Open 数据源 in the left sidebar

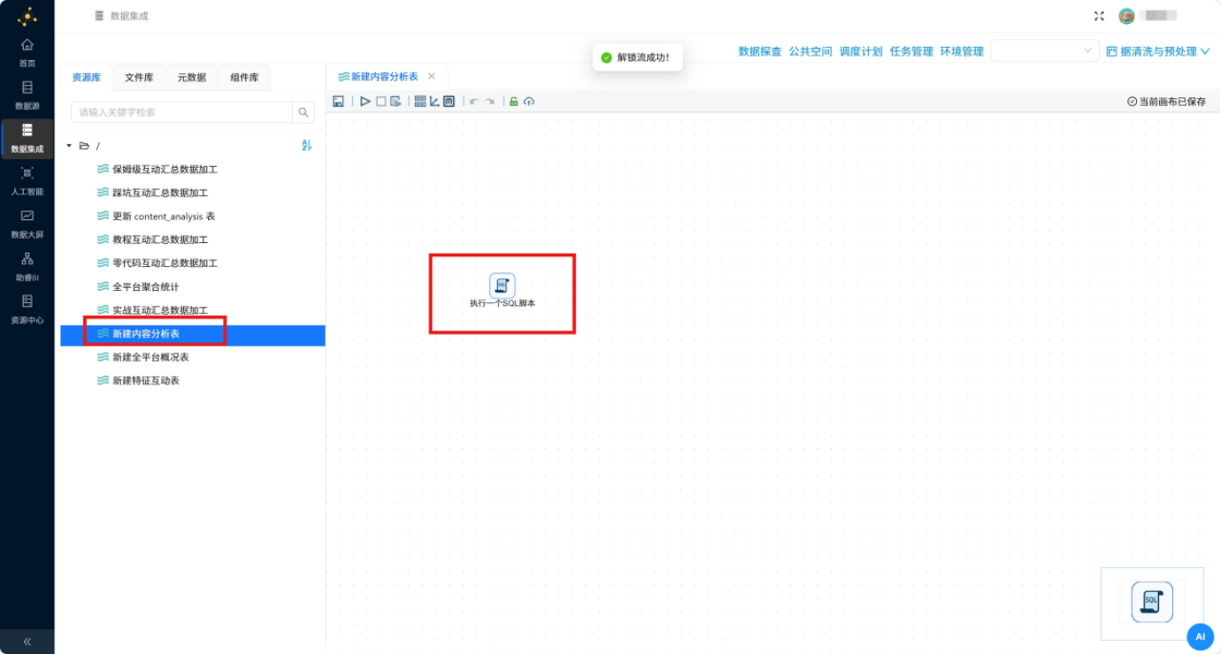pyautogui.click(x=27, y=95)
